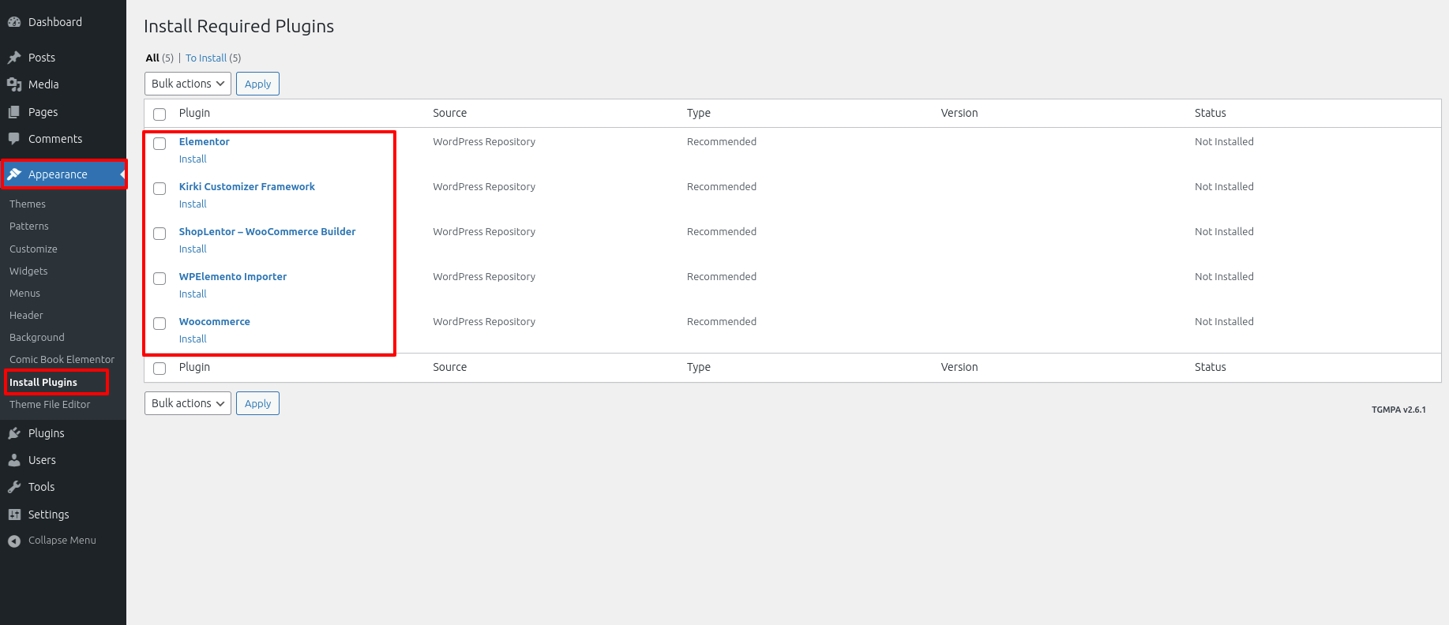Click the Media library icon
The image size is (1449, 625).
point(14,84)
